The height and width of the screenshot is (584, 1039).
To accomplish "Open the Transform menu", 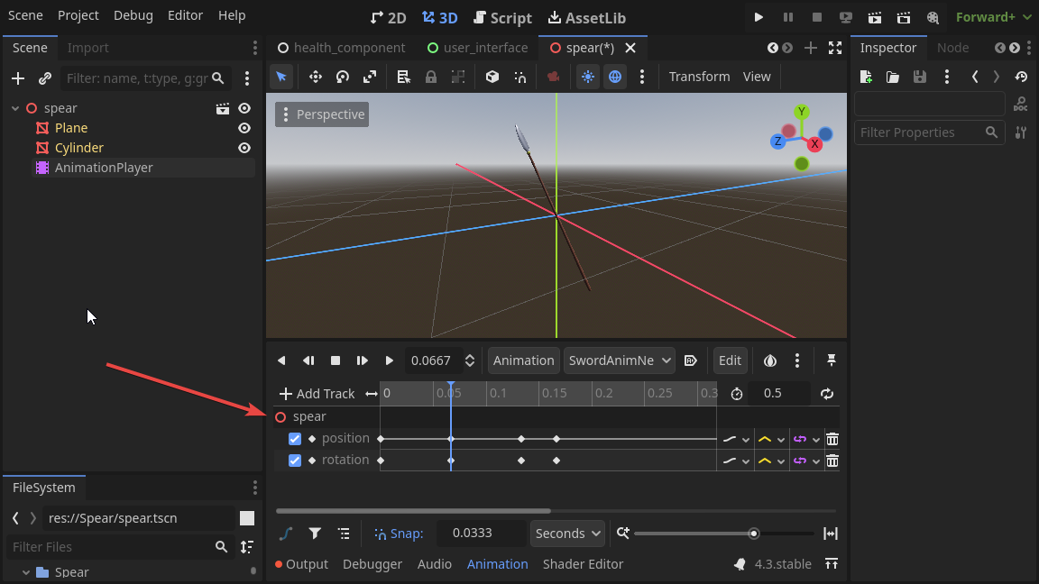I will [x=699, y=77].
